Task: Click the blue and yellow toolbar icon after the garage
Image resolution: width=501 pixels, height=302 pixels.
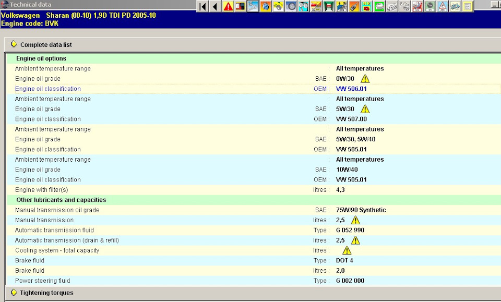Action: 341,6
